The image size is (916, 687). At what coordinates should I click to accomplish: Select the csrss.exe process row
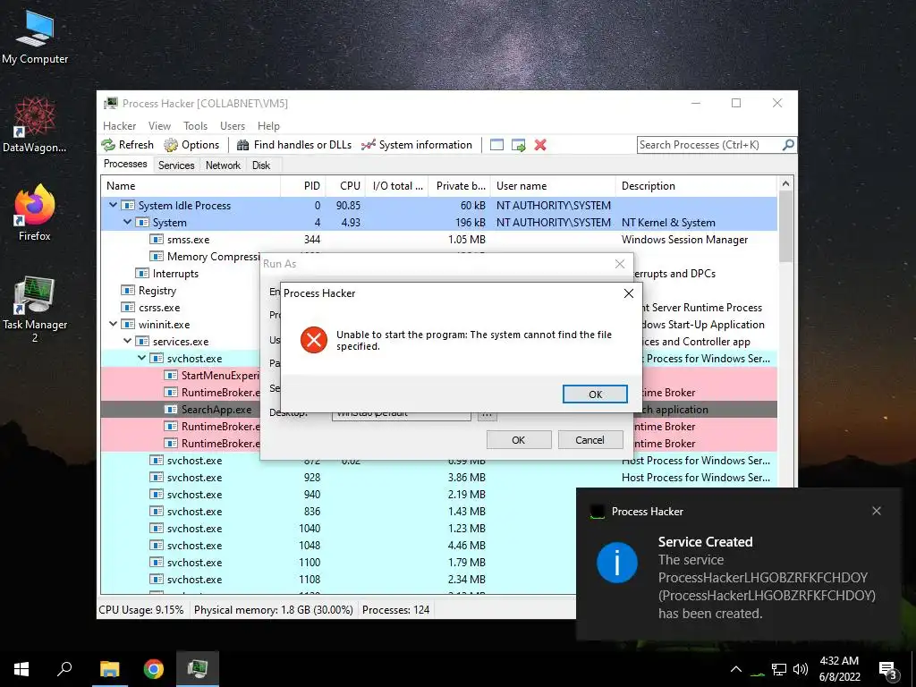[x=181, y=308]
